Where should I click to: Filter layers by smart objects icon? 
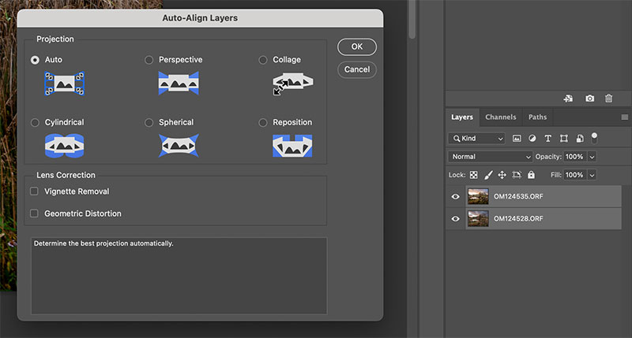[x=580, y=138]
